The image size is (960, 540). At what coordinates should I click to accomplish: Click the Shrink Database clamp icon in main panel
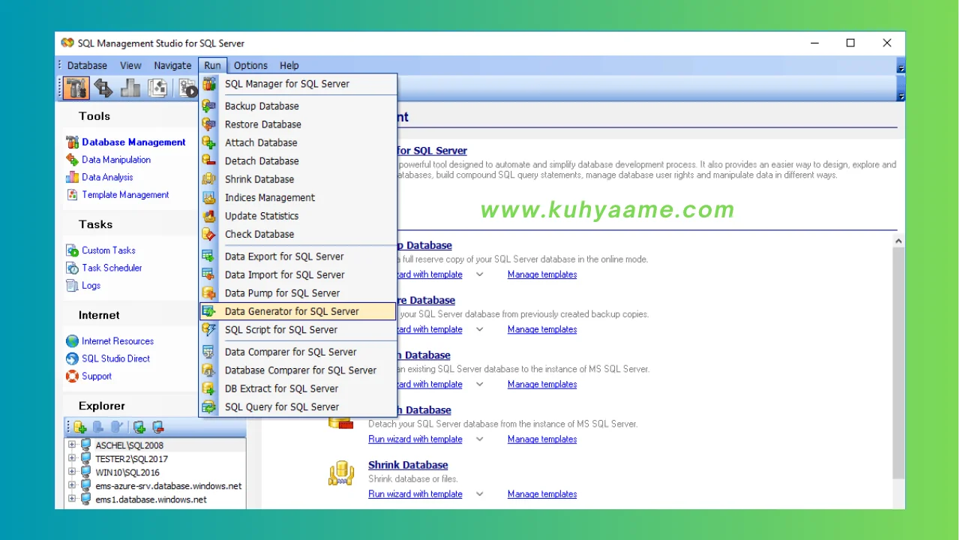click(x=341, y=473)
